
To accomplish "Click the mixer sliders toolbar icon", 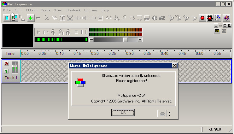I will [x=117, y=18].
